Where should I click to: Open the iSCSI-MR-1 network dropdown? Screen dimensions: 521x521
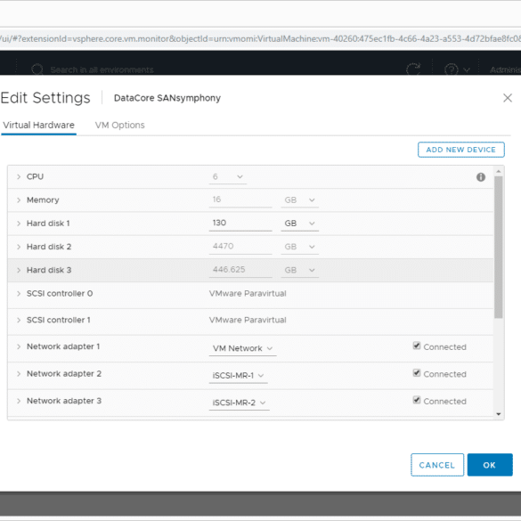[x=239, y=376]
